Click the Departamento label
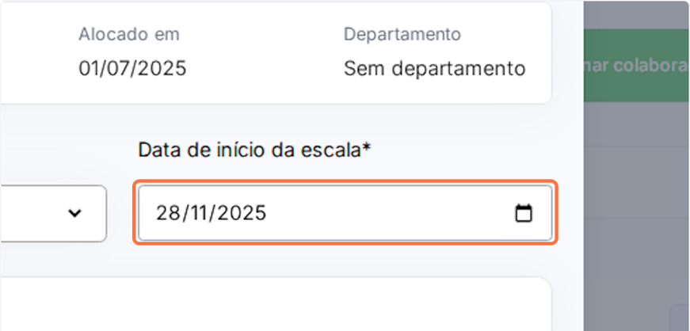The height and width of the screenshot is (331, 690). (402, 34)
